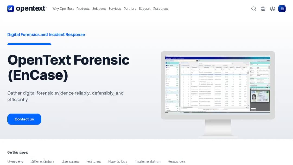293x165 pixels.
Task: Click the blue envelope contact icon
Action: pos(282,9)
